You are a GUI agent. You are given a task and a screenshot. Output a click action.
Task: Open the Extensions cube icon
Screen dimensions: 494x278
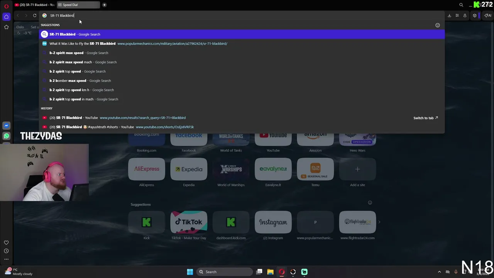(x=475, y=15)
